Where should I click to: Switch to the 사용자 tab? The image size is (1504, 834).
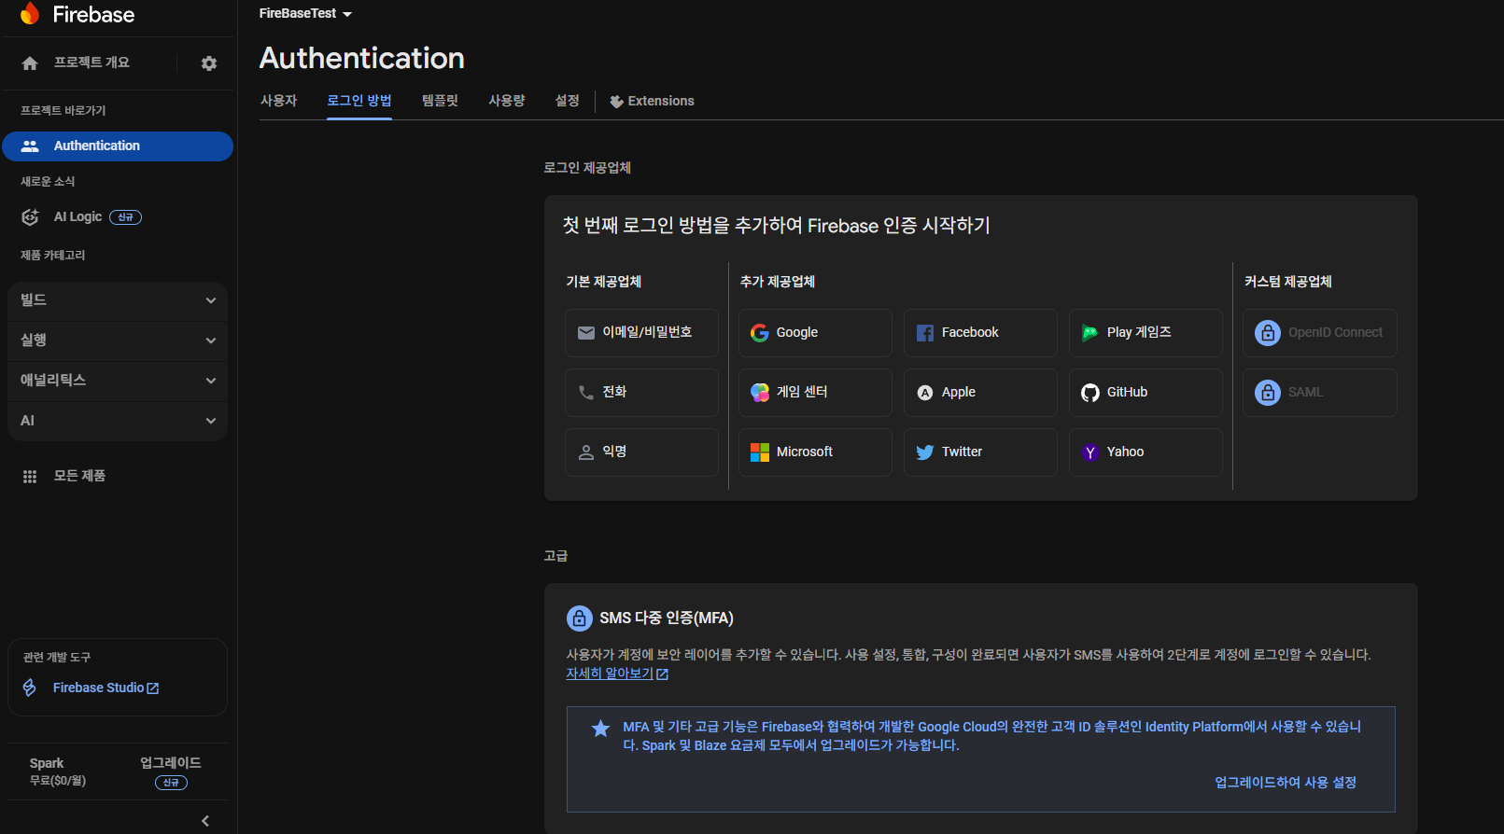pyautogui.click(x=278, y=101)
